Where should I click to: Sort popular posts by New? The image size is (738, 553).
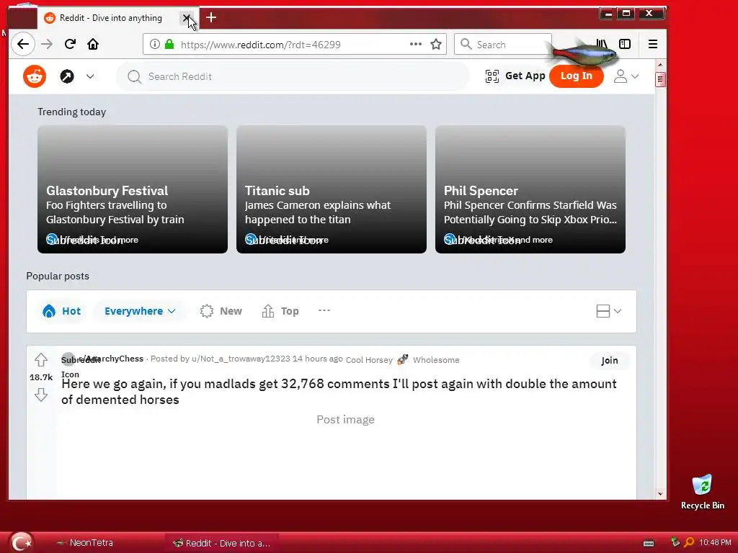(221, 311)
